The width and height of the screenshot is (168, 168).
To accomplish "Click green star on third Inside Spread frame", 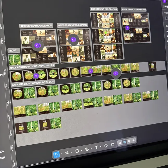I will 106,32.
